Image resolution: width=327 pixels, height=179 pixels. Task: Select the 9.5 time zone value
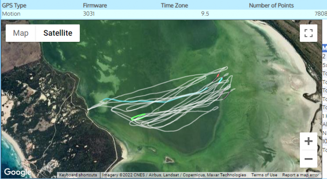click(x=205, y=13)
